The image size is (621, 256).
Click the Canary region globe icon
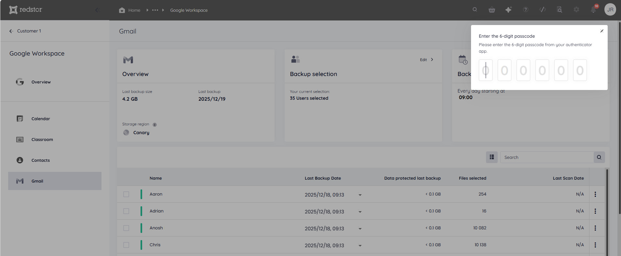pyautogui.click(x=126, y=133)
